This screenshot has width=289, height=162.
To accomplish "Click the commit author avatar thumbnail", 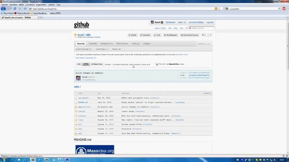I will point(78,78).
